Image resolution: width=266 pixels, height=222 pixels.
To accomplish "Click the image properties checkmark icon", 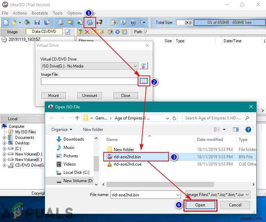I will point(68,32).
